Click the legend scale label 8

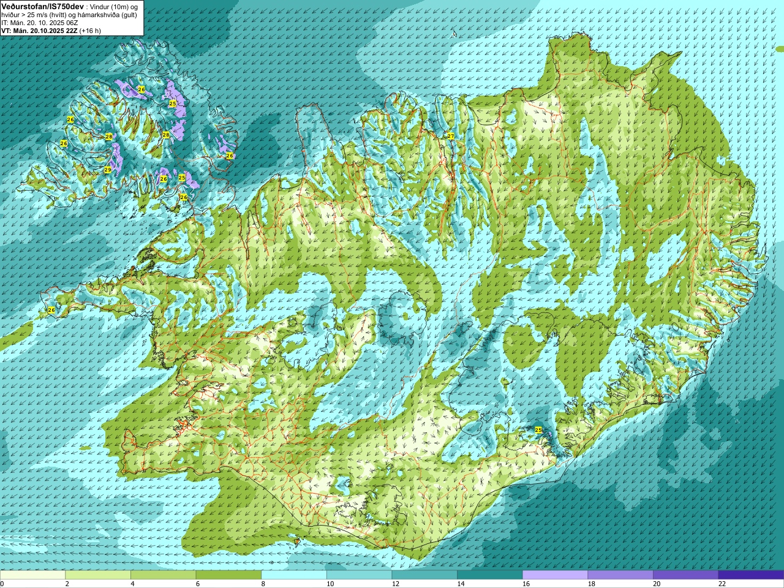263,584
